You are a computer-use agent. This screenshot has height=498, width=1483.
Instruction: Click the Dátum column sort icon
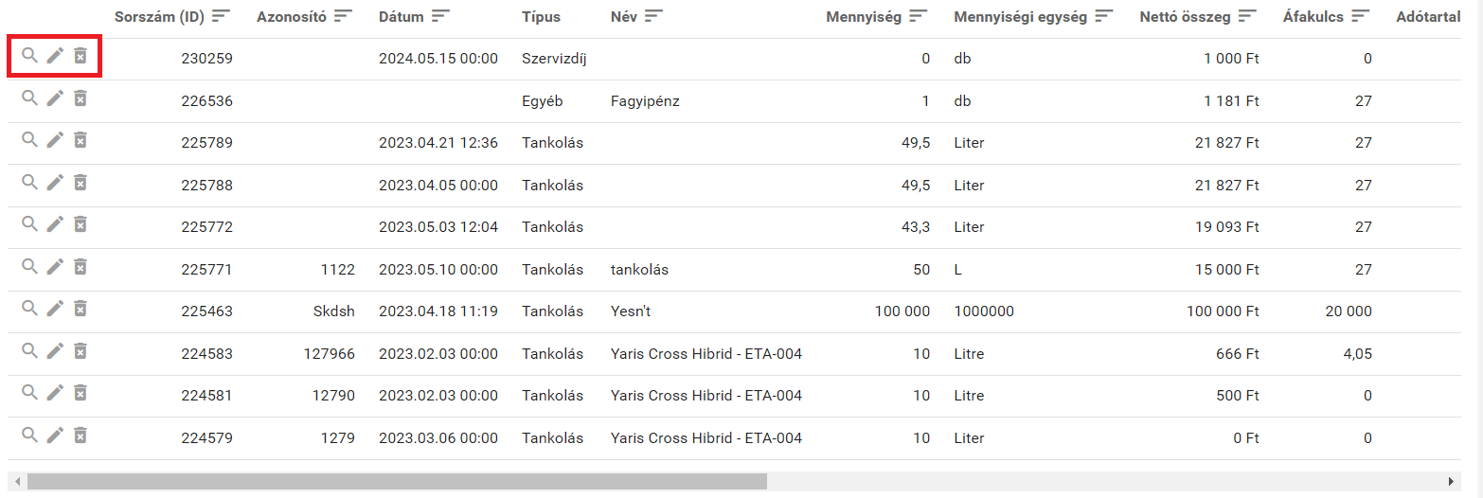point(440,16)
